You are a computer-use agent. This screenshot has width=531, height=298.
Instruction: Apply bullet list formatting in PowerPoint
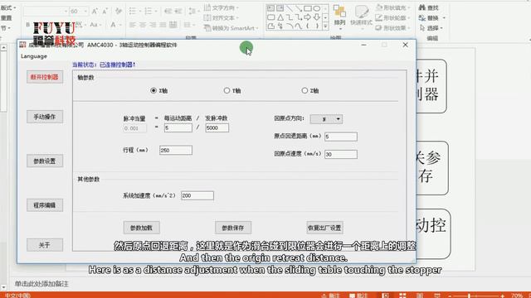point(133,11)
